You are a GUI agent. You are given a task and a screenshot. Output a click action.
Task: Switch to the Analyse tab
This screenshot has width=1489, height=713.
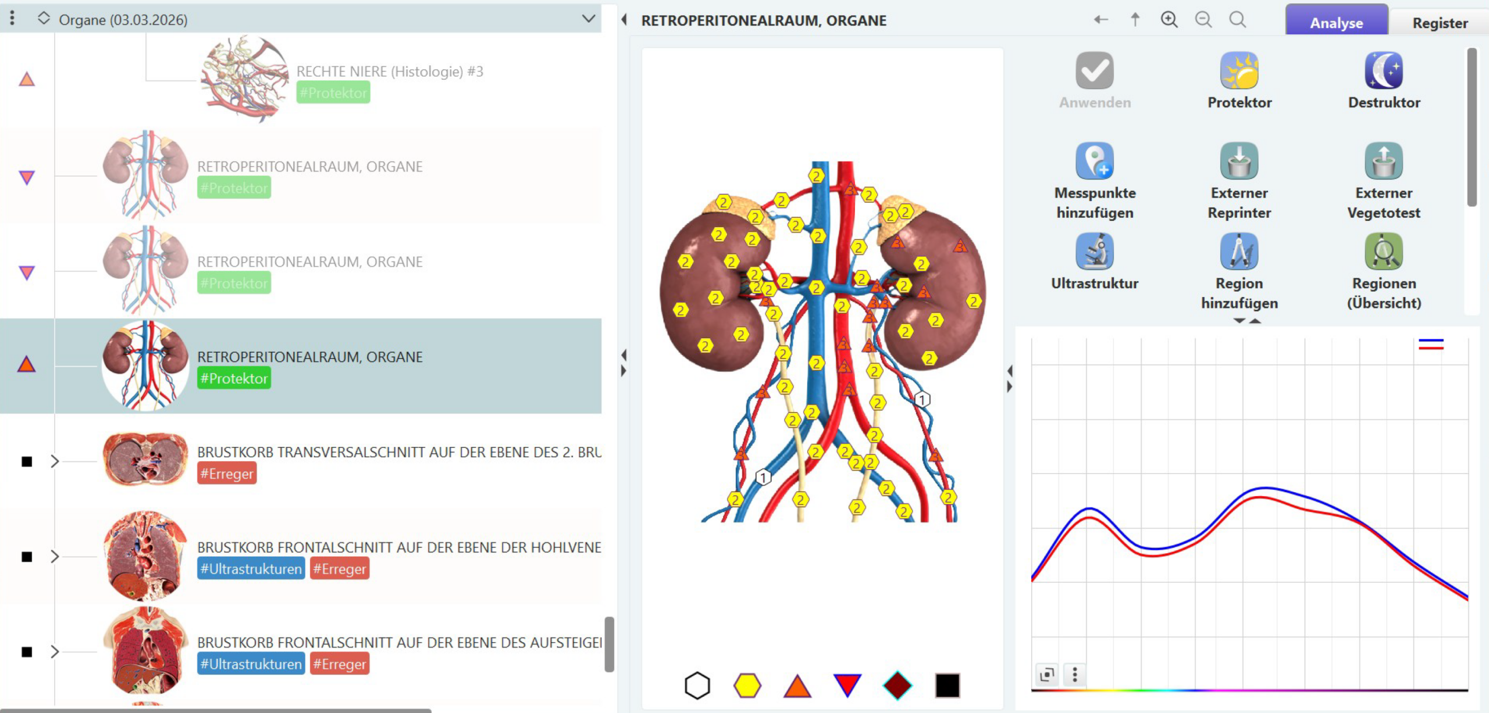pos(1336,23)
